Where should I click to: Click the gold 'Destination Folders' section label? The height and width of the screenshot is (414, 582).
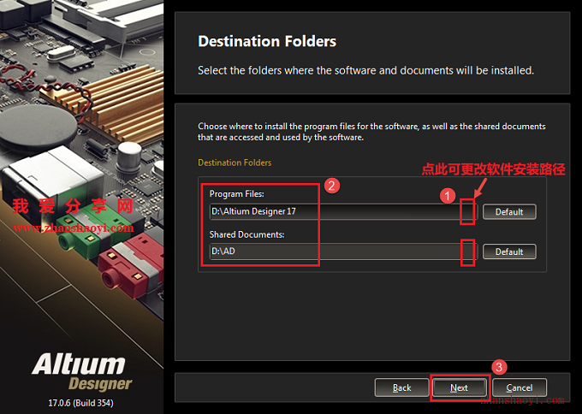(235, 163)
